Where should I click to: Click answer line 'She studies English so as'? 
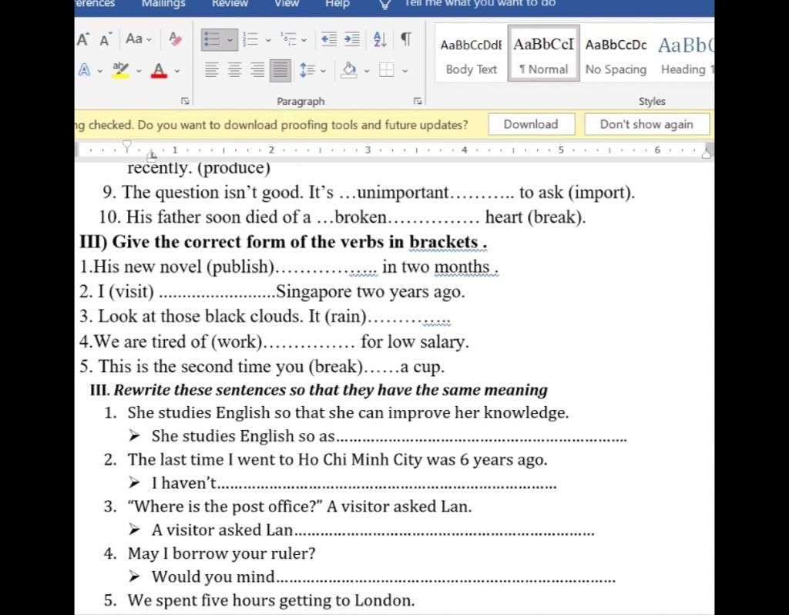pyautogui.click(x=389, y=436)
